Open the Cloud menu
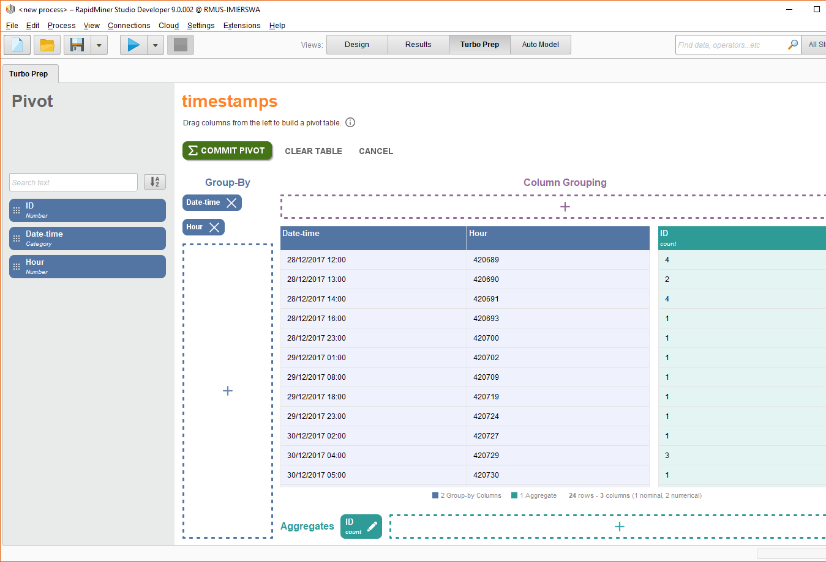The height and width of the screenshot is (562, 826). (x=169, y=26)
